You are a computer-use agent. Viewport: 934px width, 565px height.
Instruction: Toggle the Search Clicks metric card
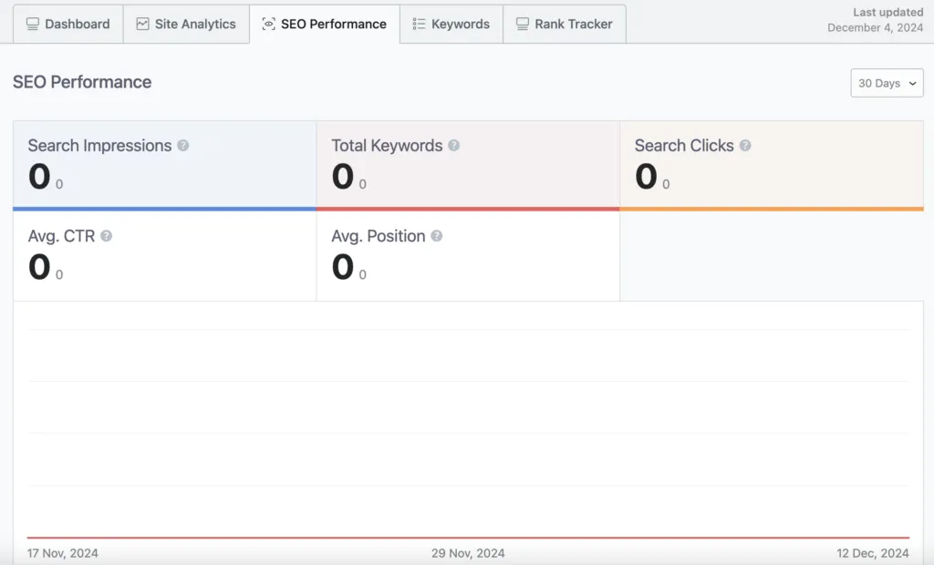click(x=771, y=165)
